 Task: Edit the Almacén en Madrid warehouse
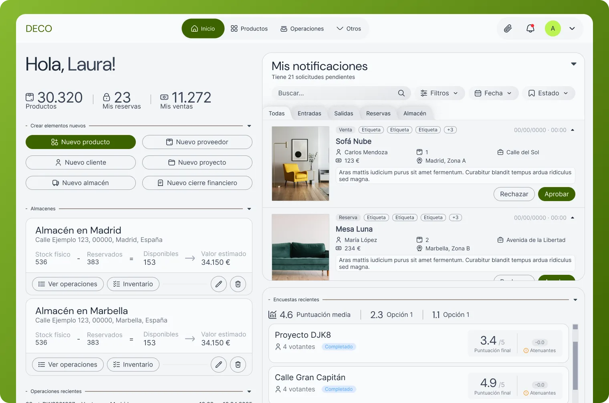click(219, 284)
